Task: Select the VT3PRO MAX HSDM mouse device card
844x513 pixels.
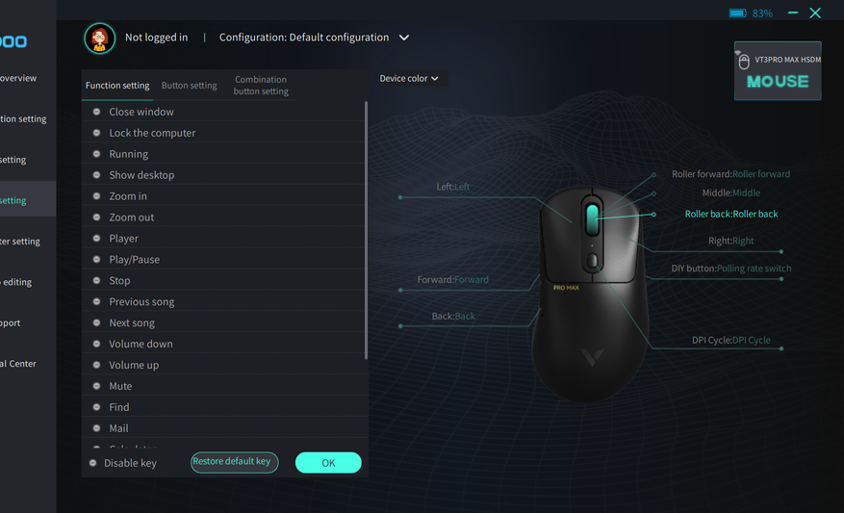Action: click(x=778, y=70)
